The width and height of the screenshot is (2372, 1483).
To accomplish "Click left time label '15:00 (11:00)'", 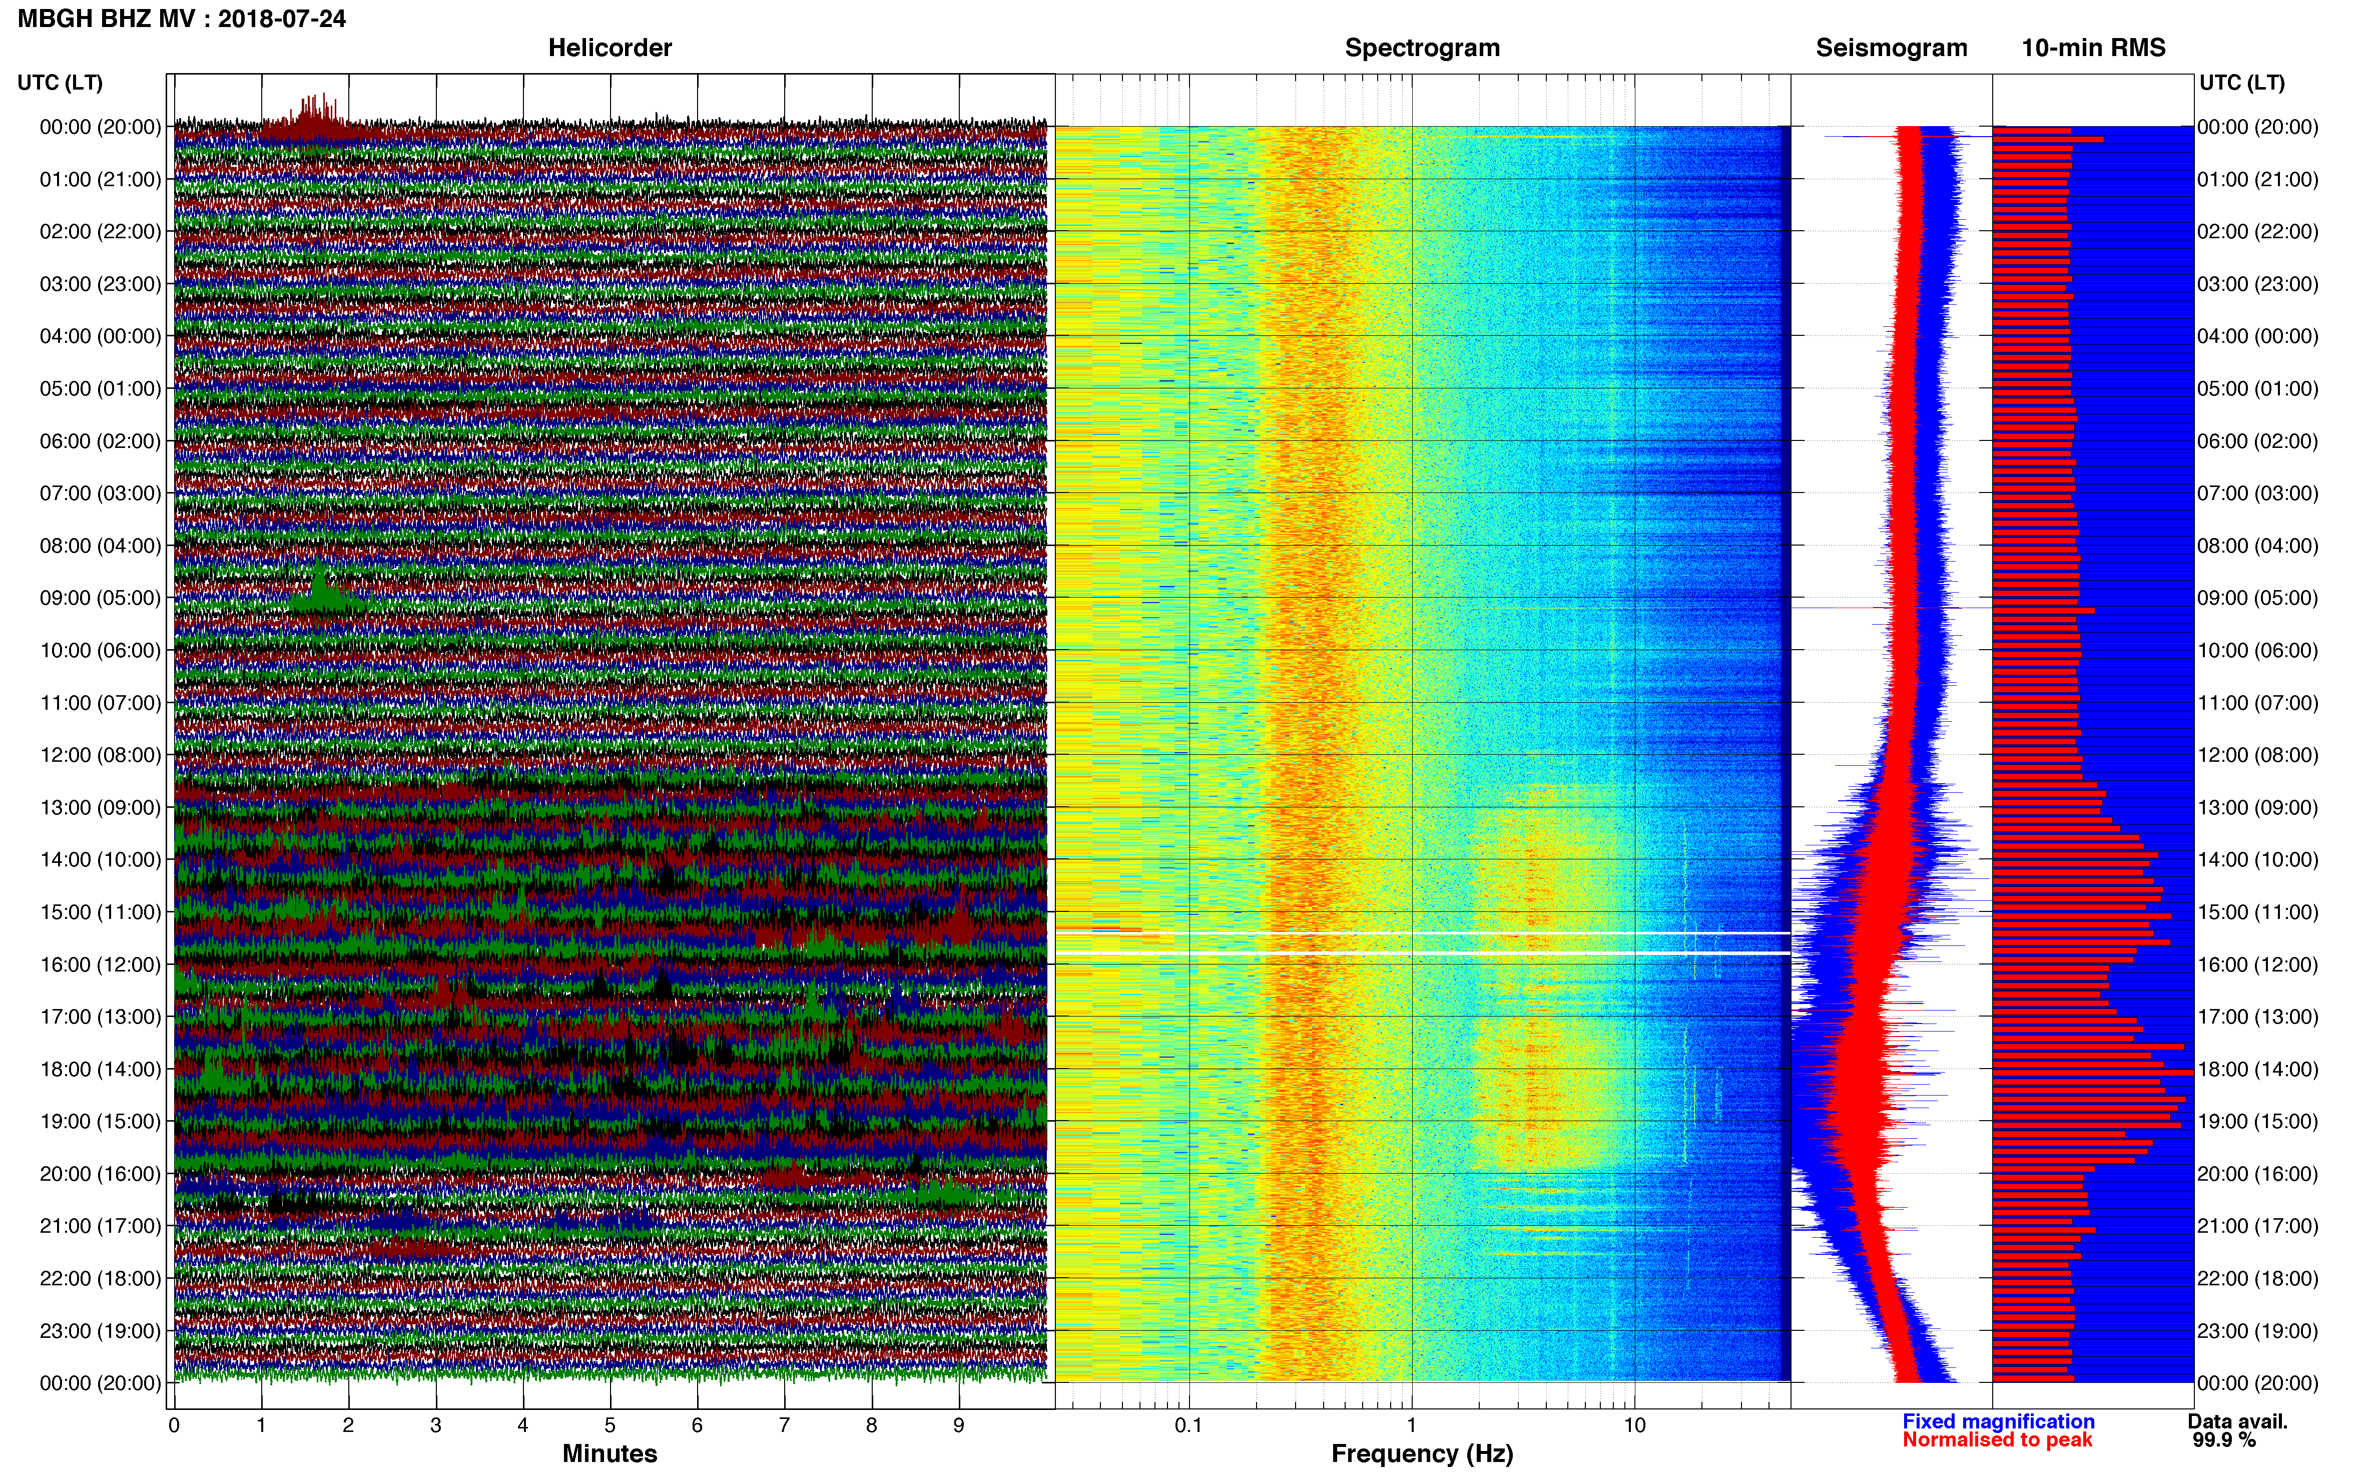I will [x=100, y=912].
